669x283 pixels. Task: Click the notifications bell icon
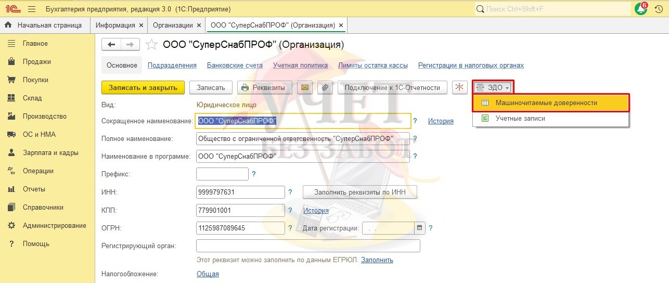[641, 9]
